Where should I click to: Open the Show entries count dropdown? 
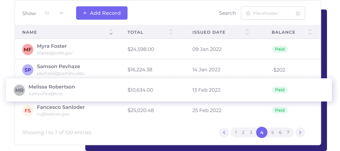[x=54, y=13]
